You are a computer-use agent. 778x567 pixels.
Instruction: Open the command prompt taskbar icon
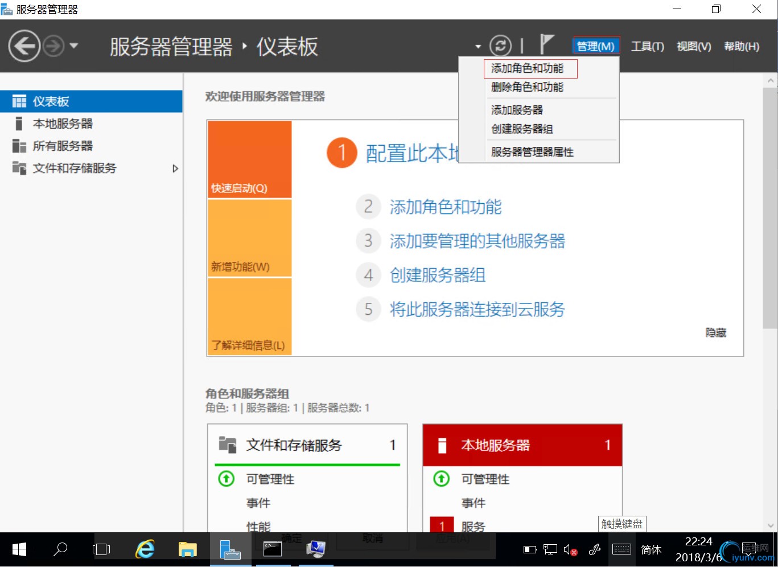pyautogui.click(x=273, y=549)
